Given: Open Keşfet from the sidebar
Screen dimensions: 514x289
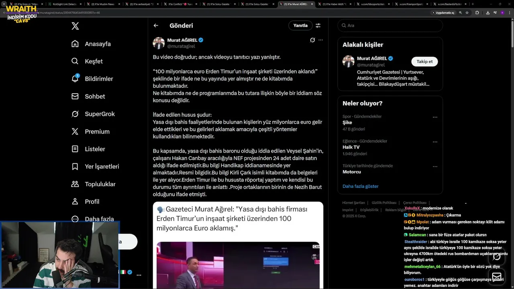Looking at the screenshot, I should (87, 61).
